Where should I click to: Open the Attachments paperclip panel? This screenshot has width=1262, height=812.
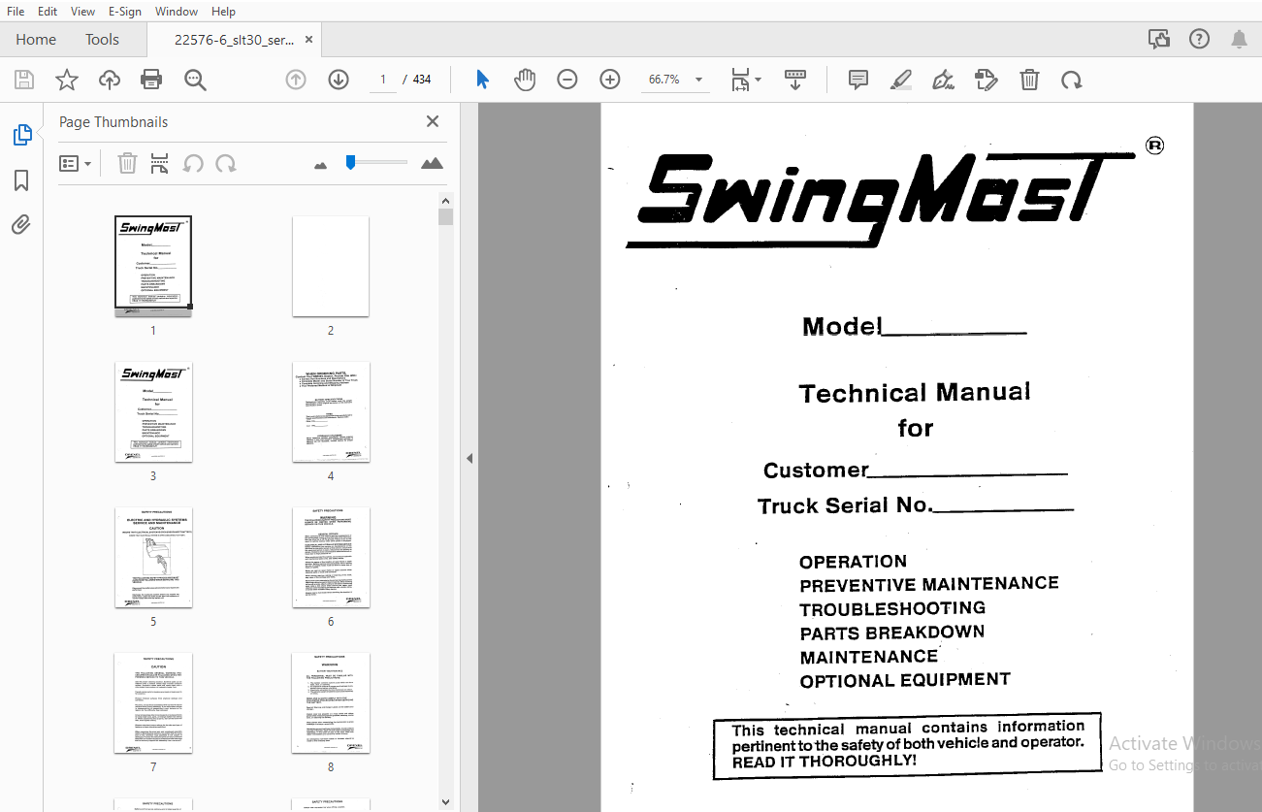[21, 225]
